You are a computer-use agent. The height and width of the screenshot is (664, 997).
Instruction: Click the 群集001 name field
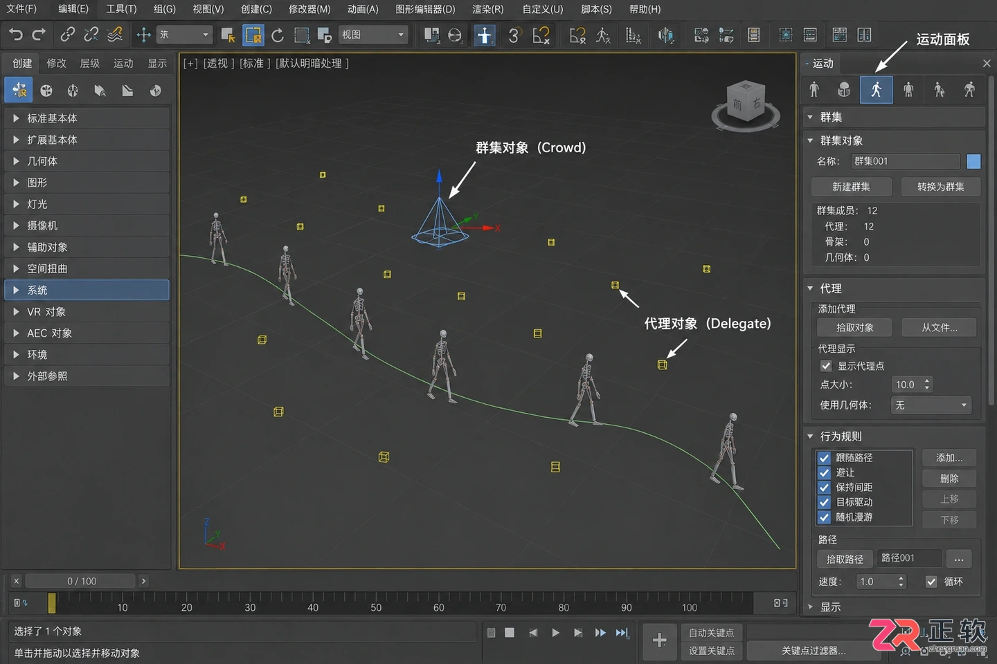(x=905, y=161)
